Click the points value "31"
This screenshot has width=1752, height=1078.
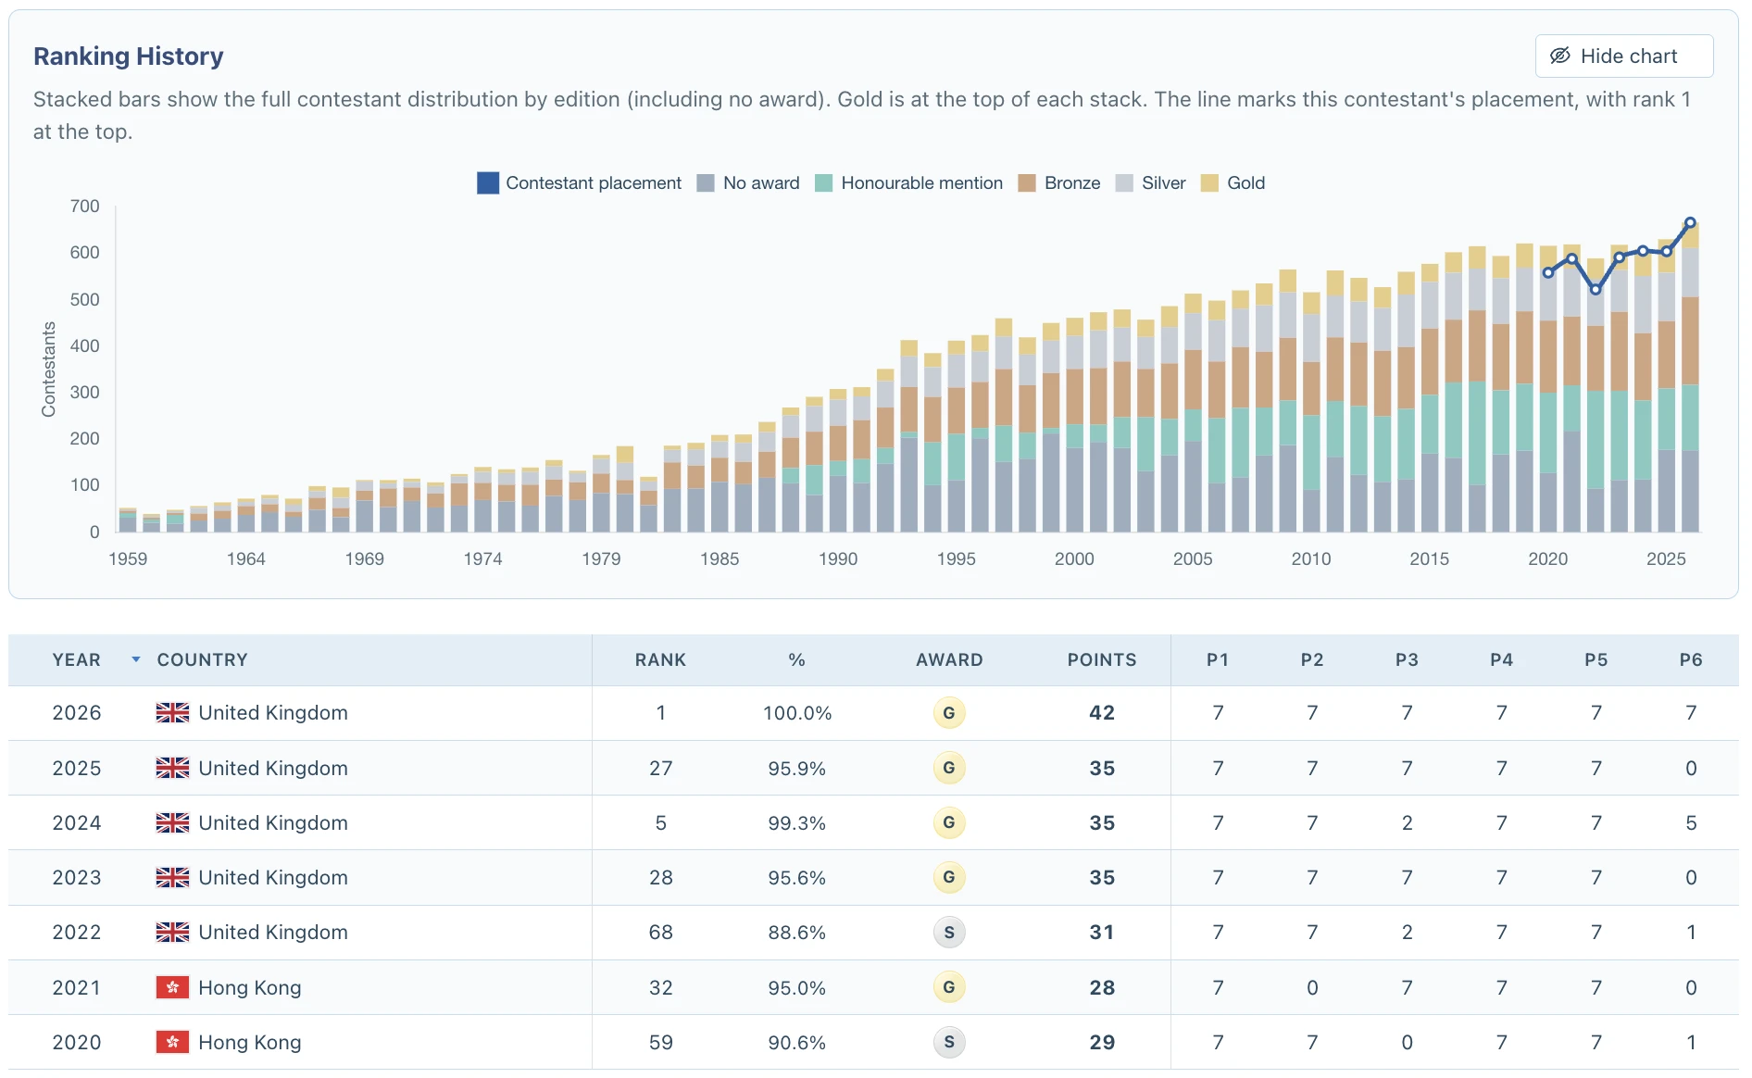tap(1102, 933)
